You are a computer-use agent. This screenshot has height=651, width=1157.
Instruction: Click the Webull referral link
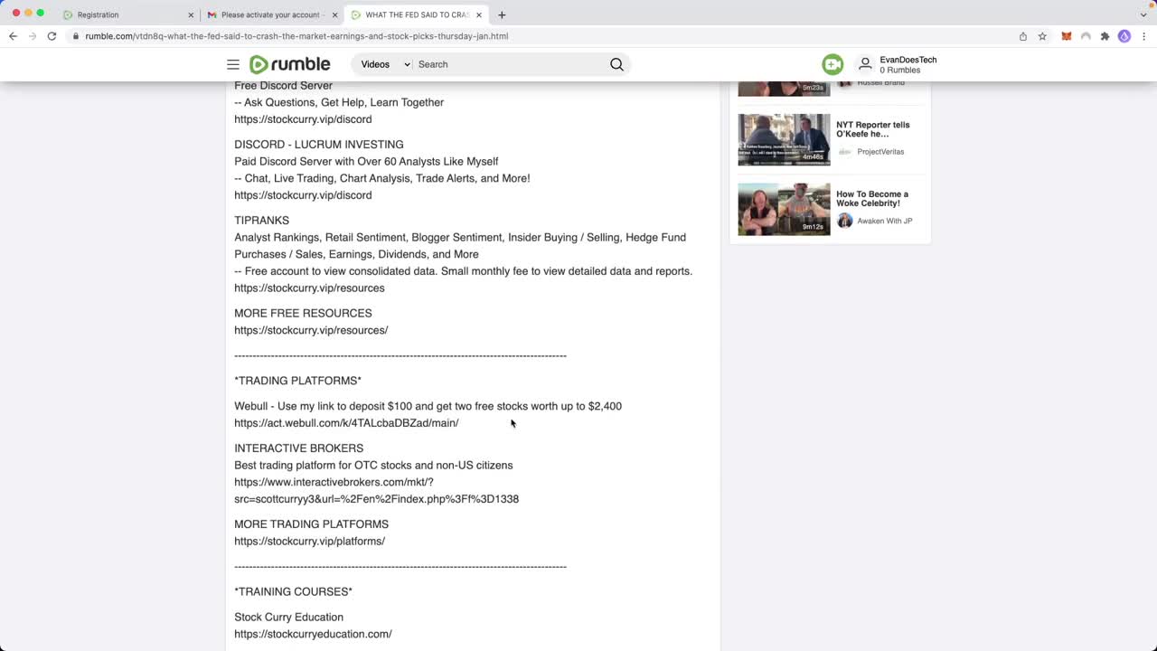346,423
